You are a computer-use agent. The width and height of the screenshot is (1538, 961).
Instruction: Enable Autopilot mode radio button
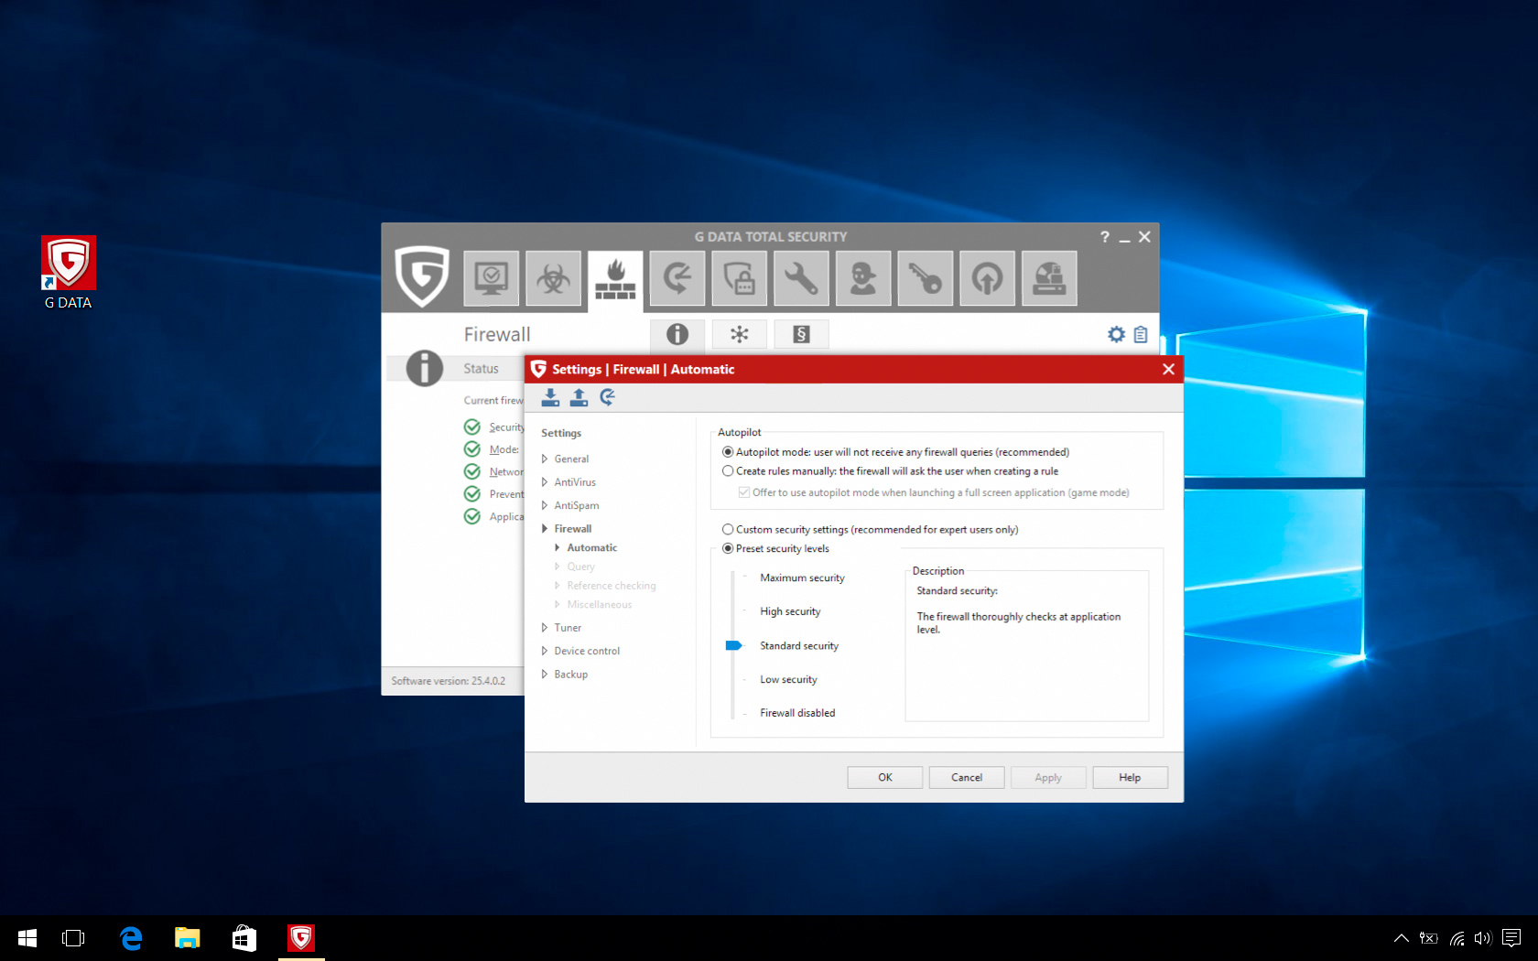point(728,451)
